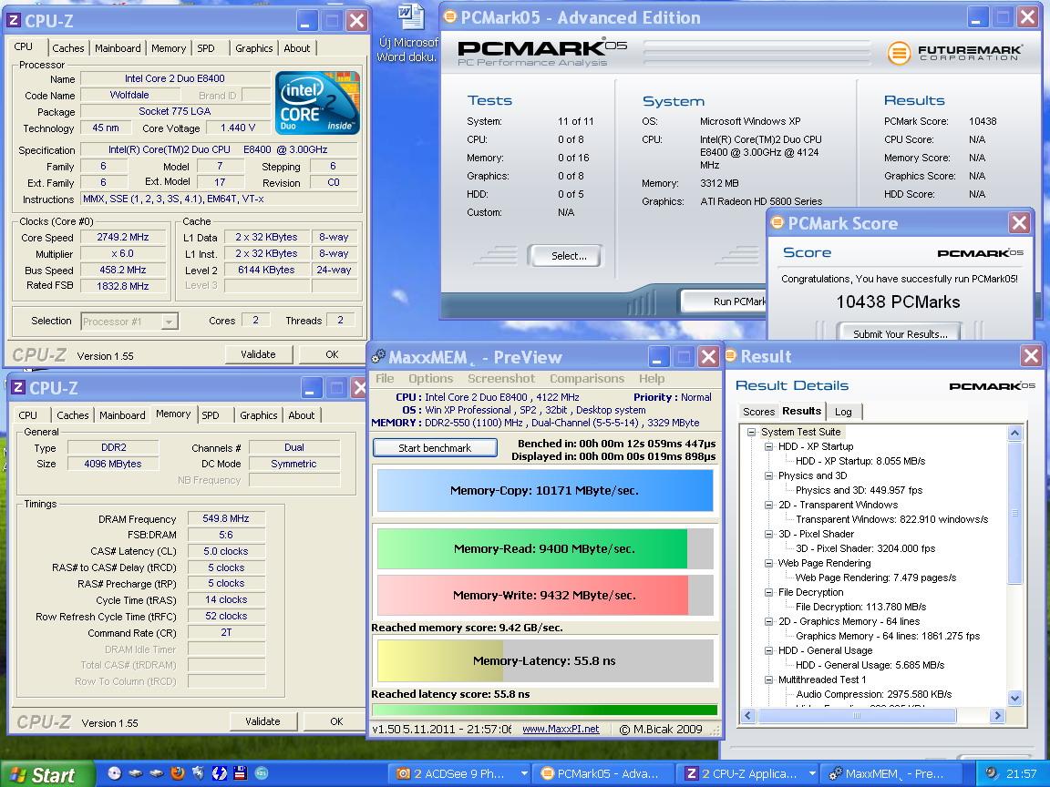Collapse the Web Page Rendering node

(768, 564)
